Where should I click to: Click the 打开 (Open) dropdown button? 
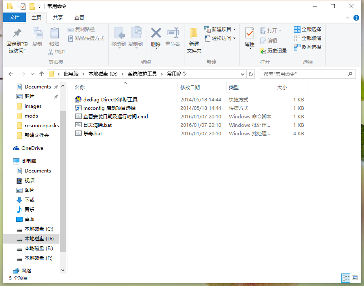(x=271, y=30)
